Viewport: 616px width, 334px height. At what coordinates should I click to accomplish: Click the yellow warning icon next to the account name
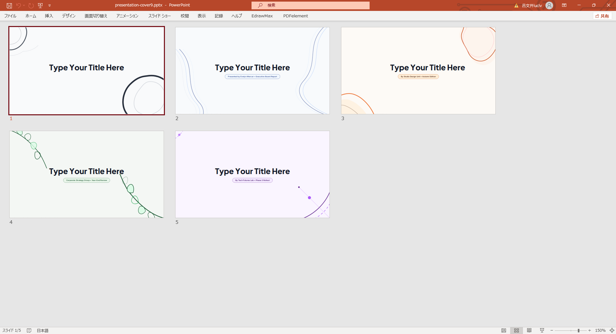click(516, 5)
